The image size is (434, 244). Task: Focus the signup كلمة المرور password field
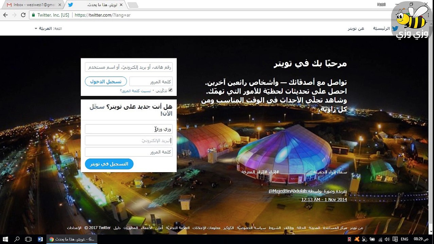pyautogui.click(x=129, y=152)
